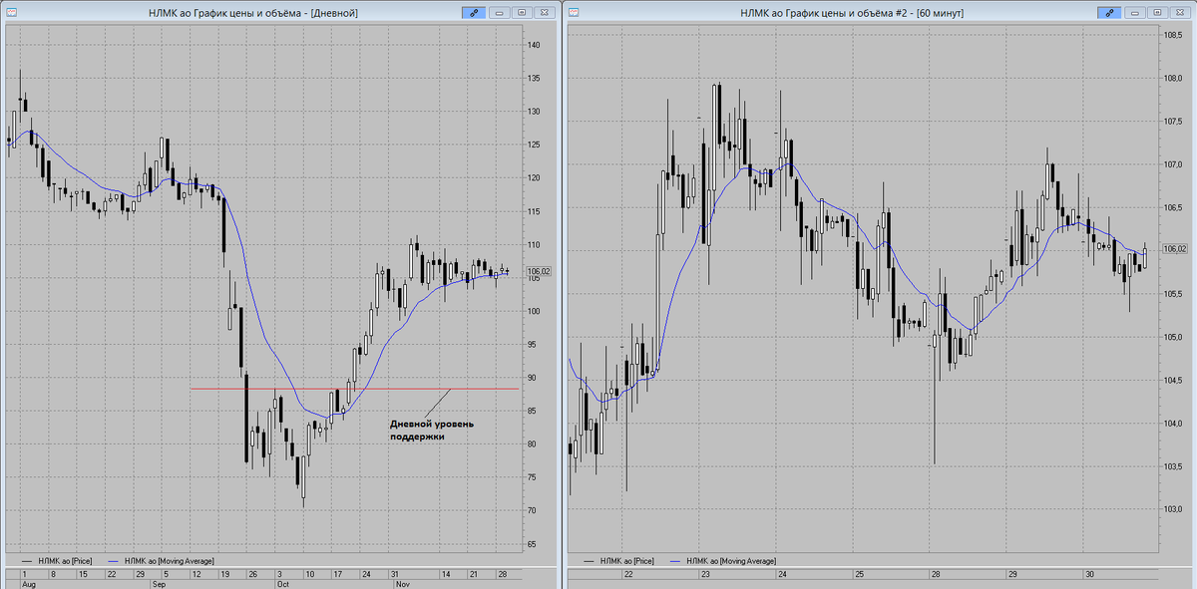Click date label 30 on the 60 минут time axis
This screenshot has width=1197, height=589.
pyautogui.click(x=1089, y=574)
